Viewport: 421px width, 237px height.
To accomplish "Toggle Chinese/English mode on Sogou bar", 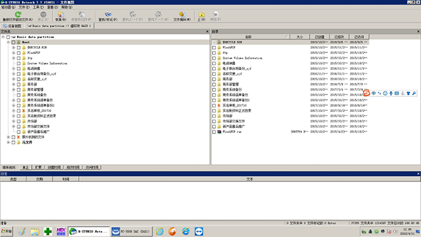I will 374,93.
